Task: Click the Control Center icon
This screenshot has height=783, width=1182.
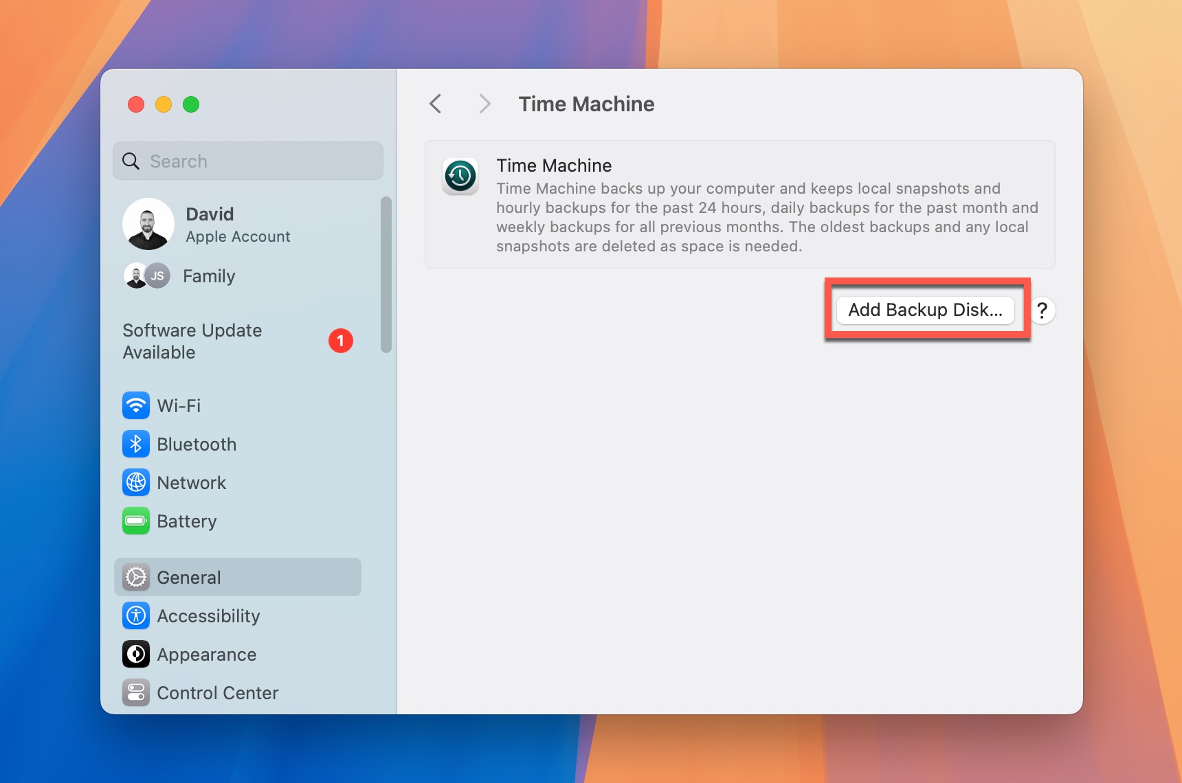Action: point(136,692)
